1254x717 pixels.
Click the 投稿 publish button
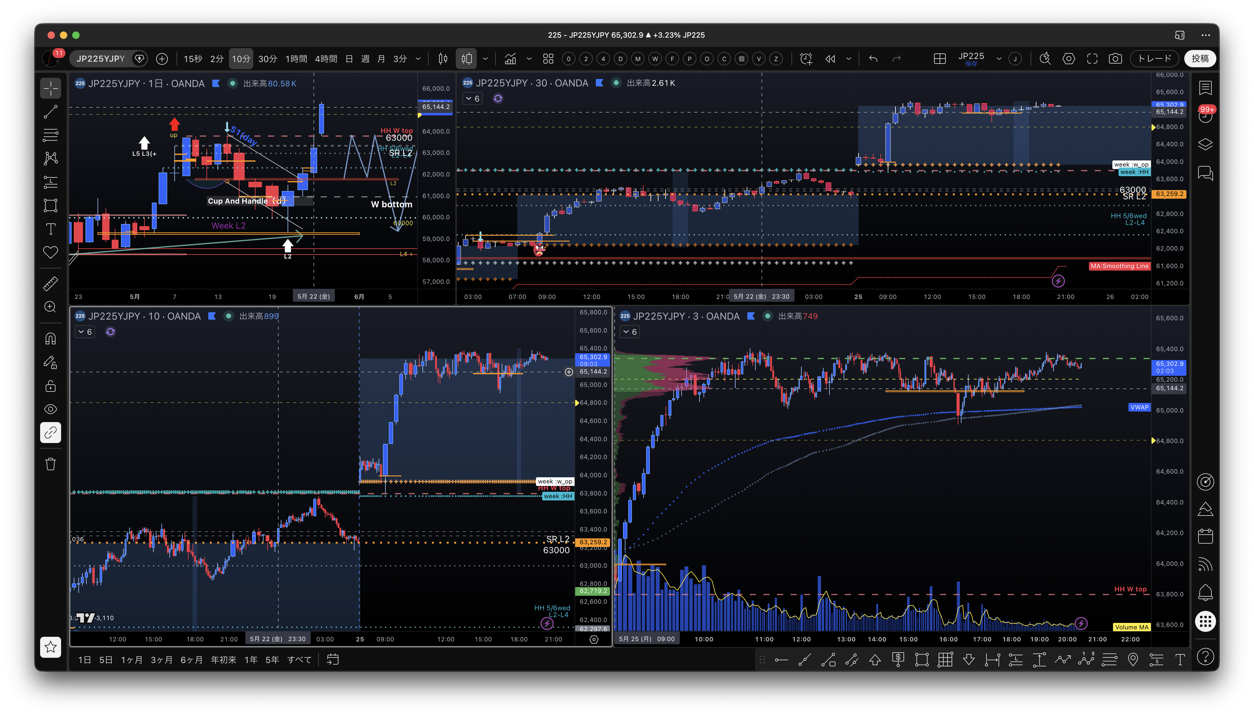tap(1200, 59)
